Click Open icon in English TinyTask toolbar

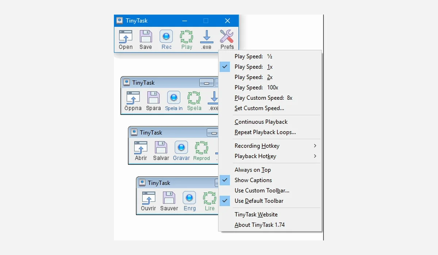(x=126, y=36)
